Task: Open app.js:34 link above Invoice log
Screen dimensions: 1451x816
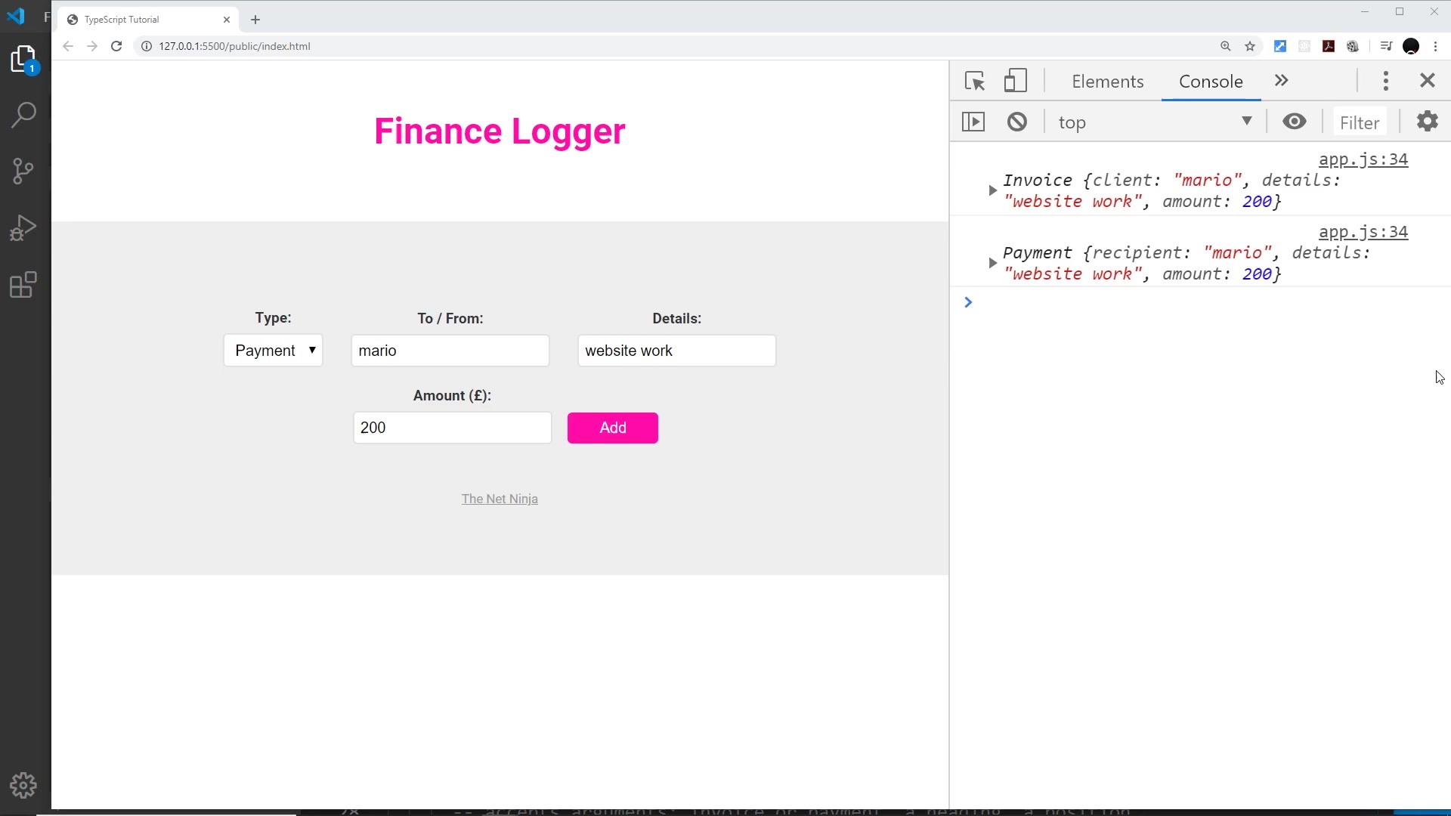Action: (x=1363, y=159)
